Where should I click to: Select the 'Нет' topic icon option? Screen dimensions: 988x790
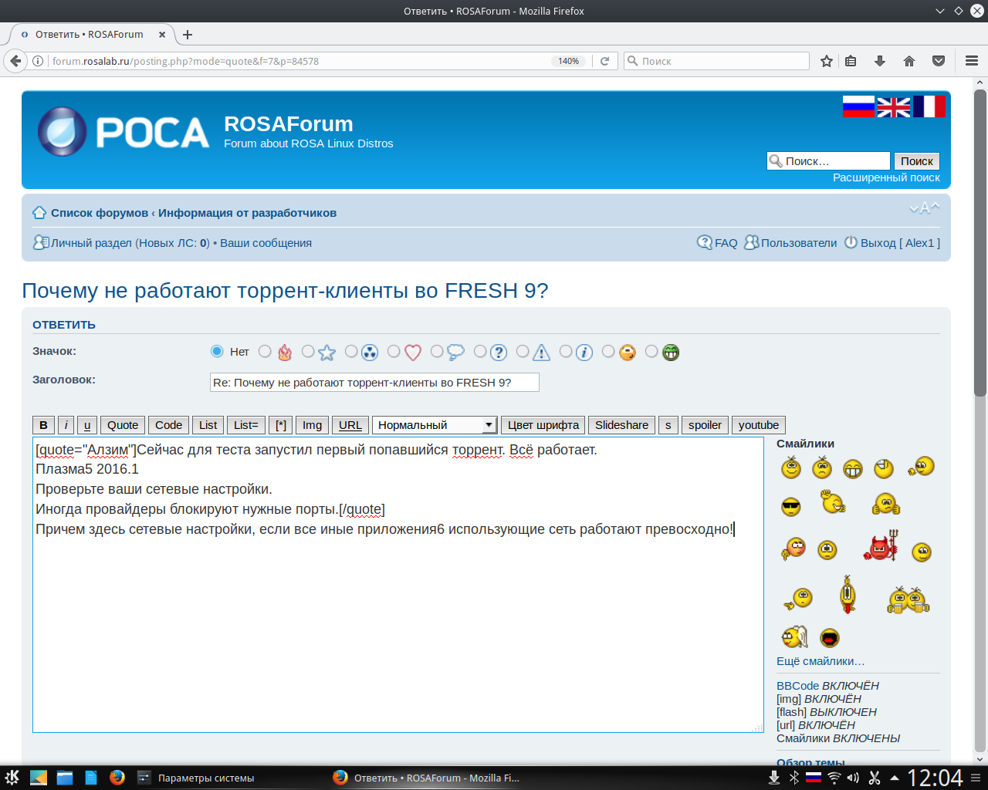coord(217,352)
